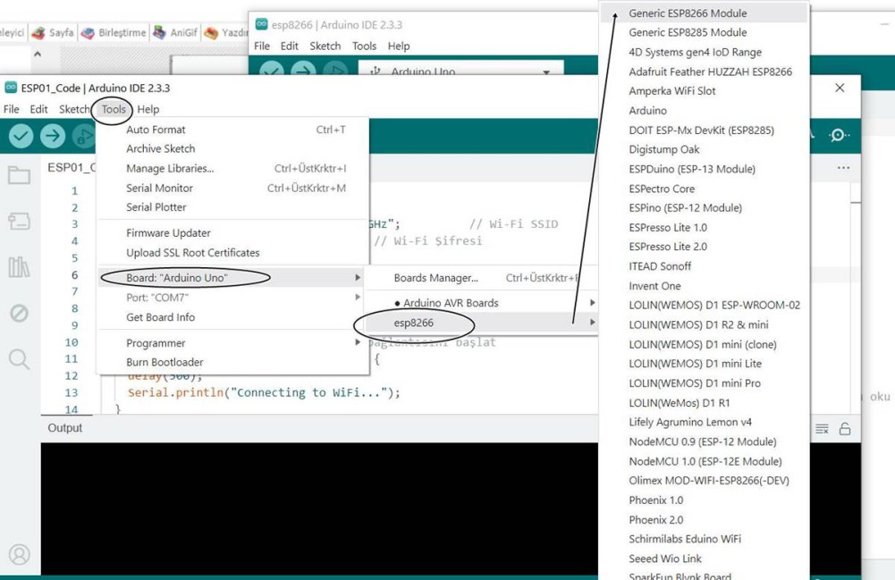Expand the Arduino AVR Boards submenu
895x580 pixels.
point(482,303)
